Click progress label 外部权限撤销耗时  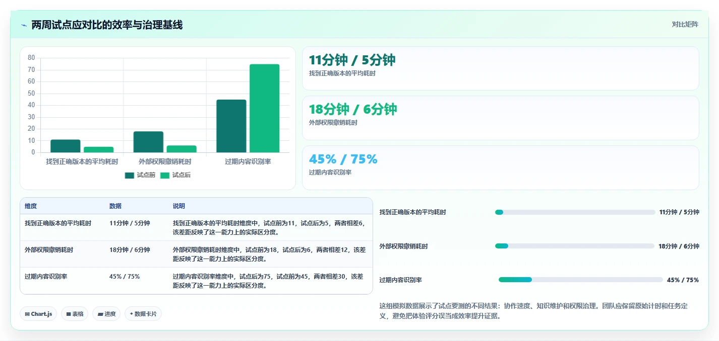click(x=404, y=246)
